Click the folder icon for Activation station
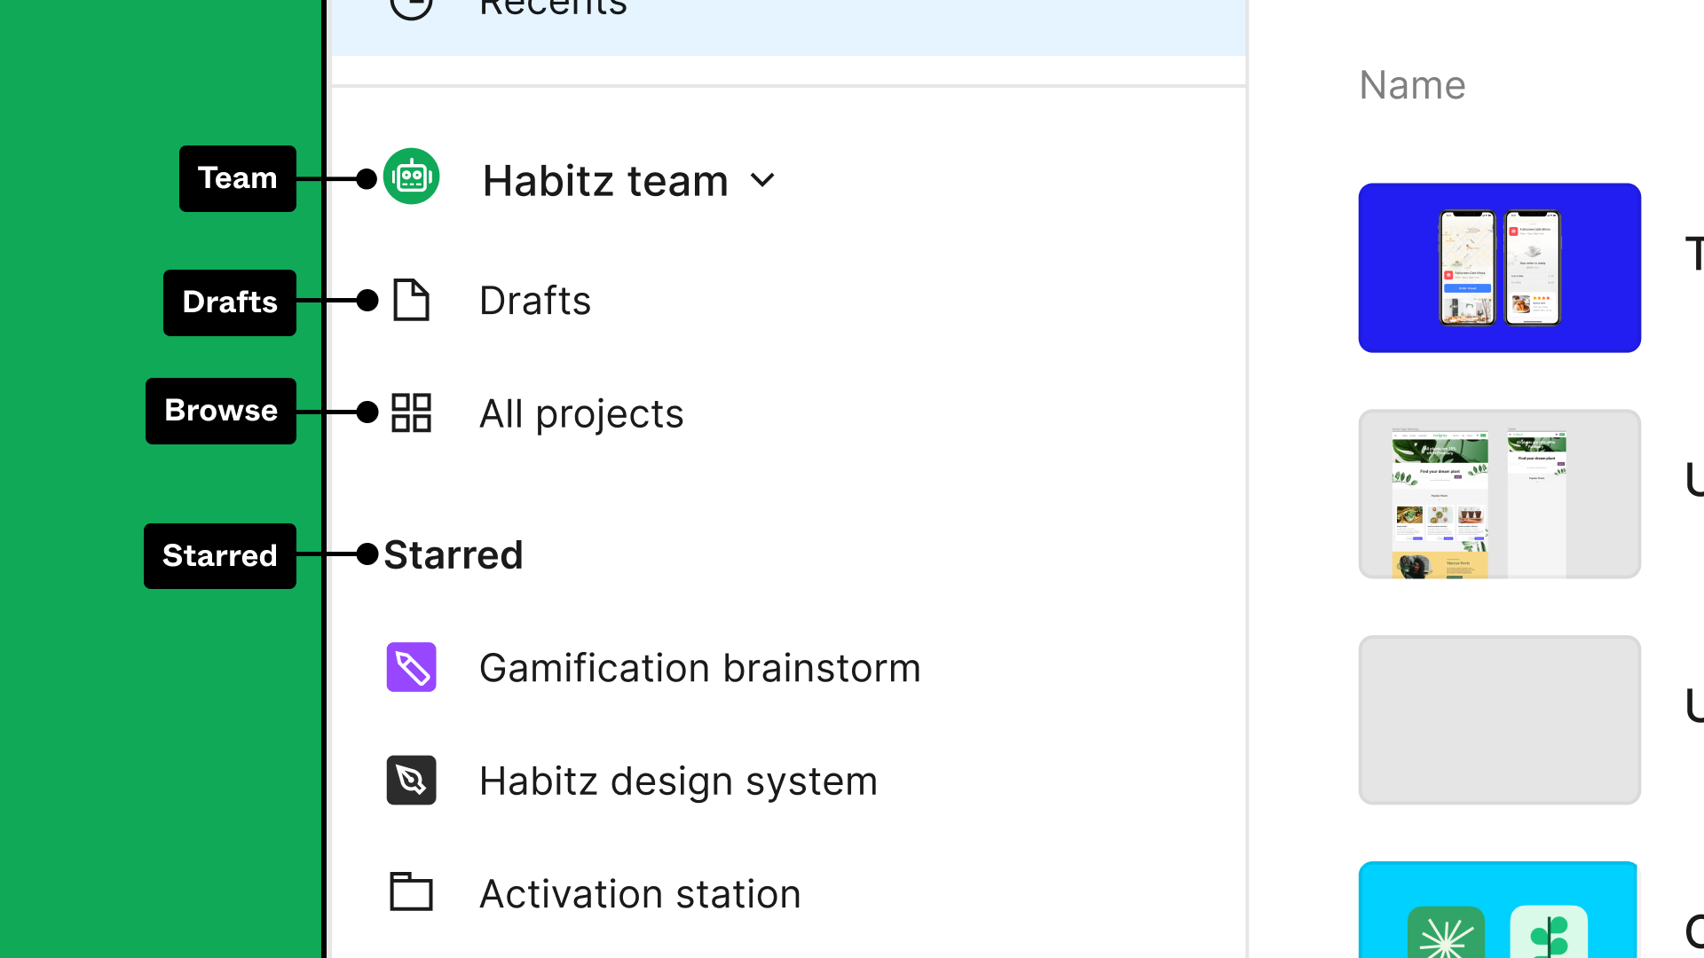Viewport: 1704px width, 958px height. point(411,892)
